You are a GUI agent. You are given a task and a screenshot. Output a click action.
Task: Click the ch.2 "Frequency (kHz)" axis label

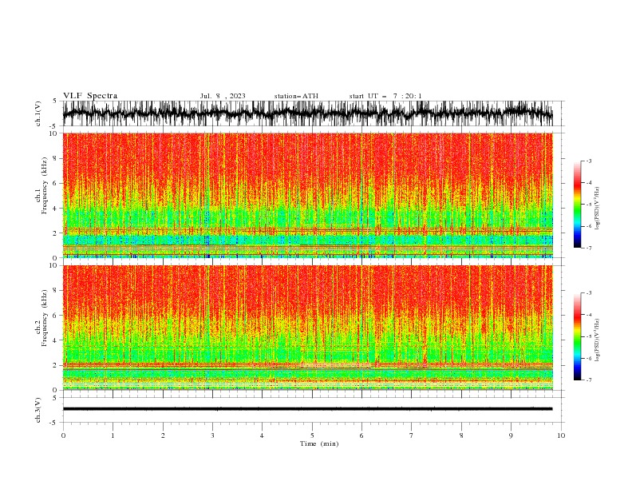(45, 318)
